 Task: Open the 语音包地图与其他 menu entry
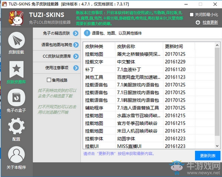coord(57,45)
